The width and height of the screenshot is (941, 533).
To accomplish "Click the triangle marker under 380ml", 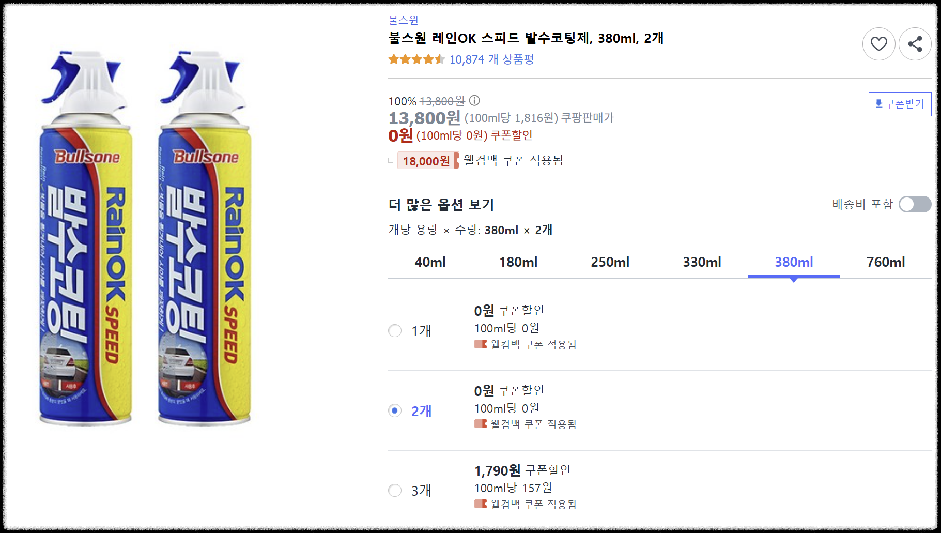I will point(793,280).
